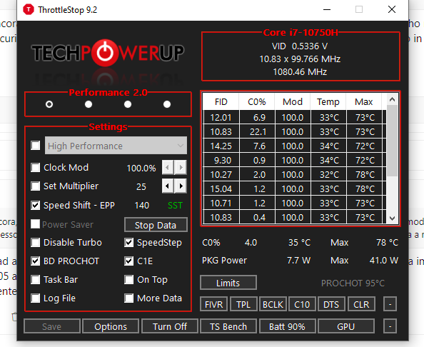
Task: Select the fourth Performance 2.0 profile radio
Action: pos(167,104)
